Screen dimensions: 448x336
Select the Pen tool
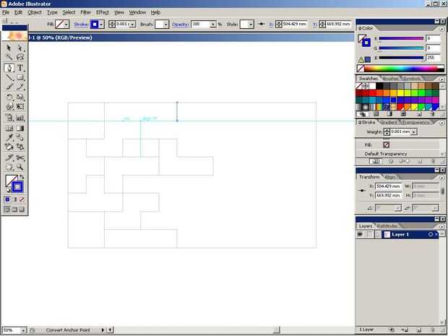(9, 68)
